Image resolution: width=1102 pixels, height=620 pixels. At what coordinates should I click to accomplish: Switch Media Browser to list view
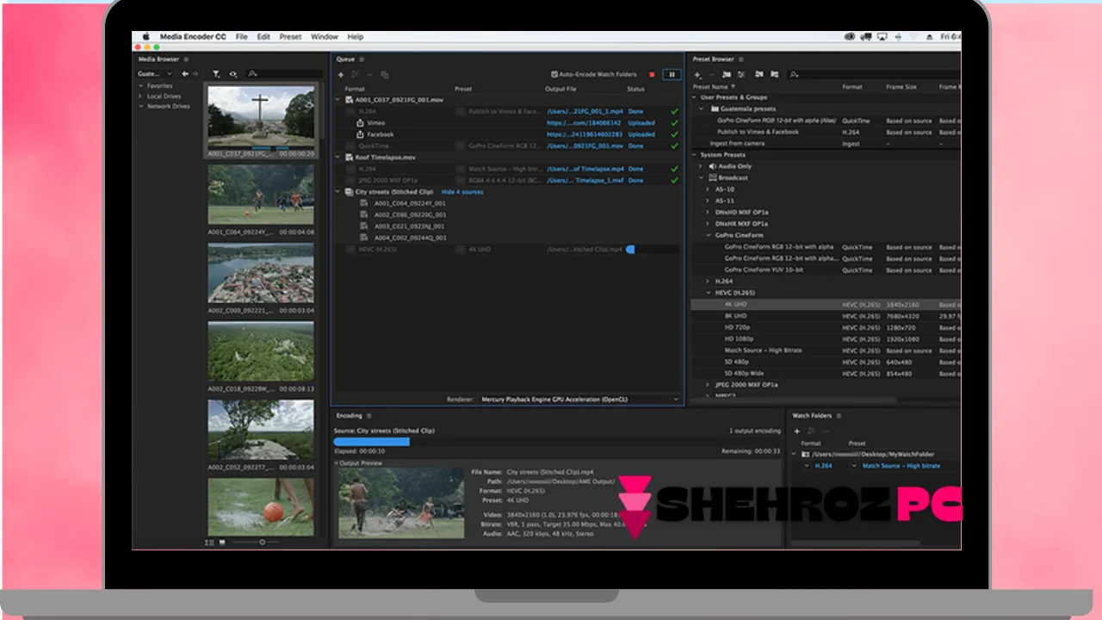[209, 542]
